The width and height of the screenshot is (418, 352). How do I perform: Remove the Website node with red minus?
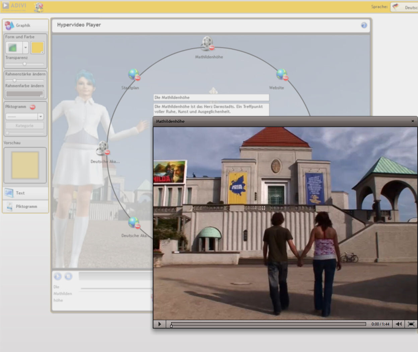tap(286, 78)
